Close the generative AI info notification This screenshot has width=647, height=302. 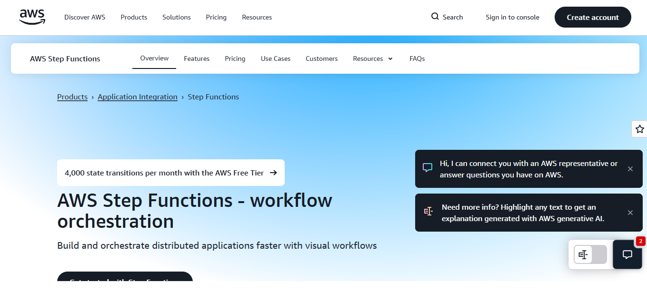[630, 213]
